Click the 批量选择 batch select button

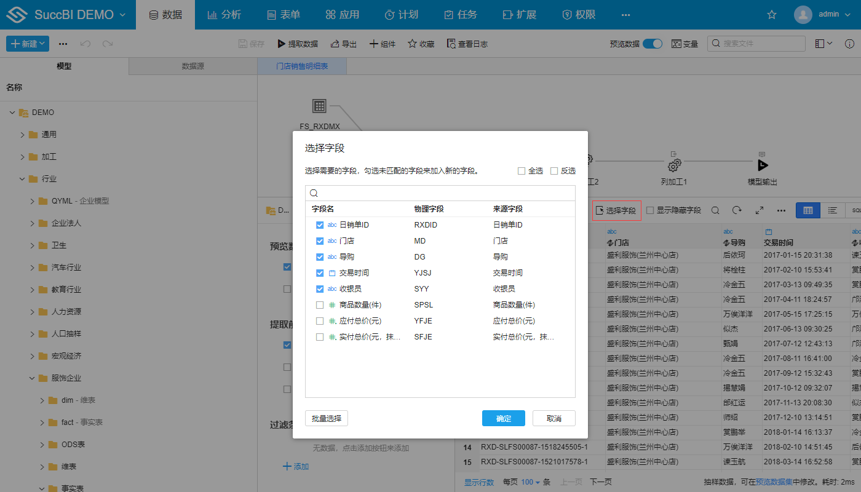326,418
